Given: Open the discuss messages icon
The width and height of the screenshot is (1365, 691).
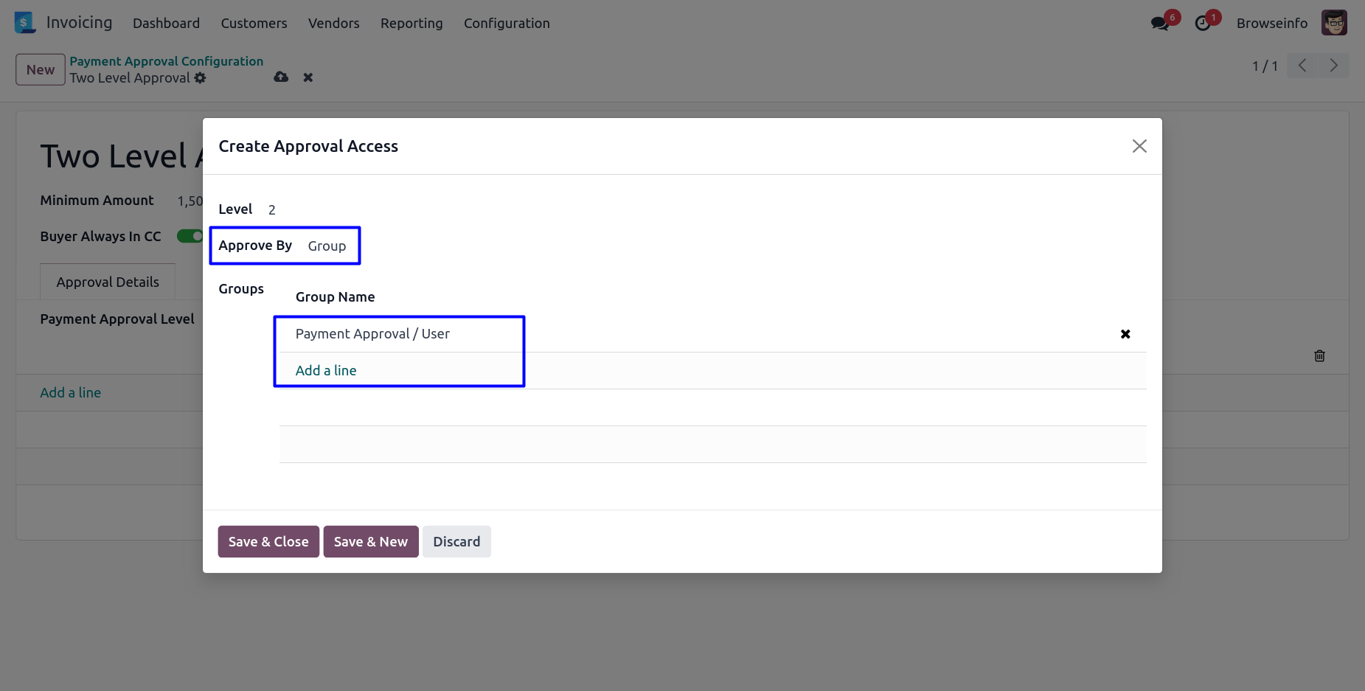Looking at the screenshot, I should (x=1159, y=24).
